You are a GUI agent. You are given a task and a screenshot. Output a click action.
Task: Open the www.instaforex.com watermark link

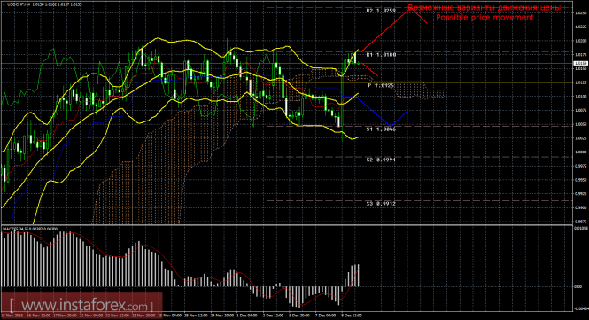81,305
